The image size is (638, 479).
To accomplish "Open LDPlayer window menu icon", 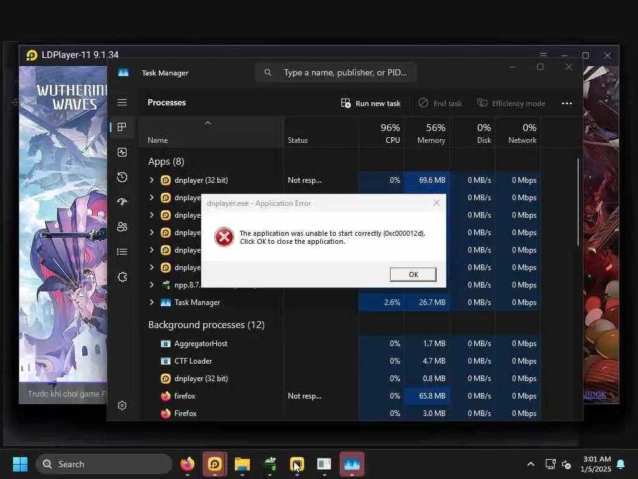I will 543,55.
